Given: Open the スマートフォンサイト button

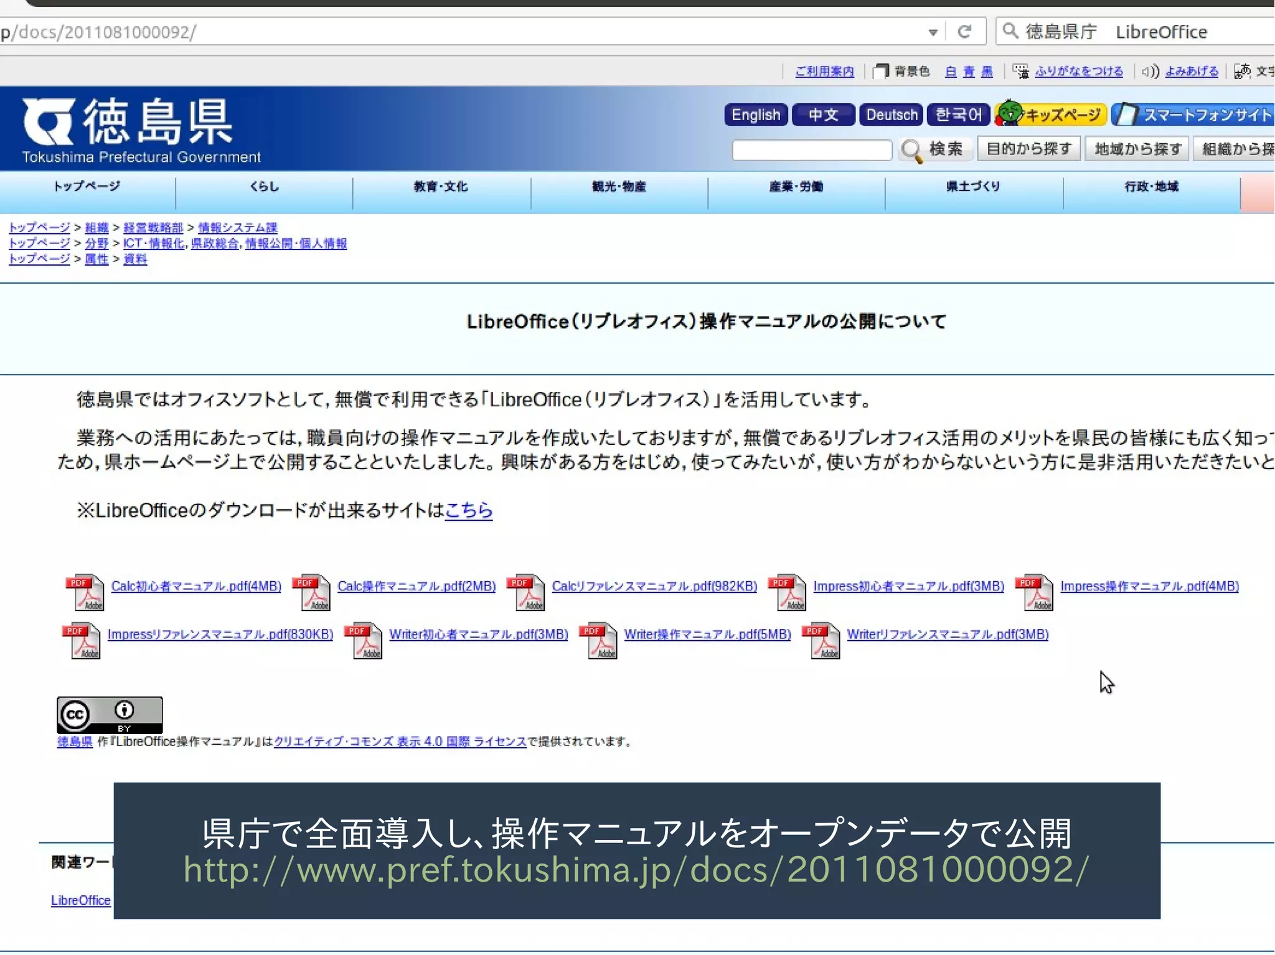Looking at the screenshot, I should pos(1193,114).
